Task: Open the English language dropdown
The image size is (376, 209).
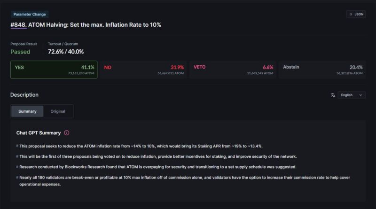Action: (352, 95)
